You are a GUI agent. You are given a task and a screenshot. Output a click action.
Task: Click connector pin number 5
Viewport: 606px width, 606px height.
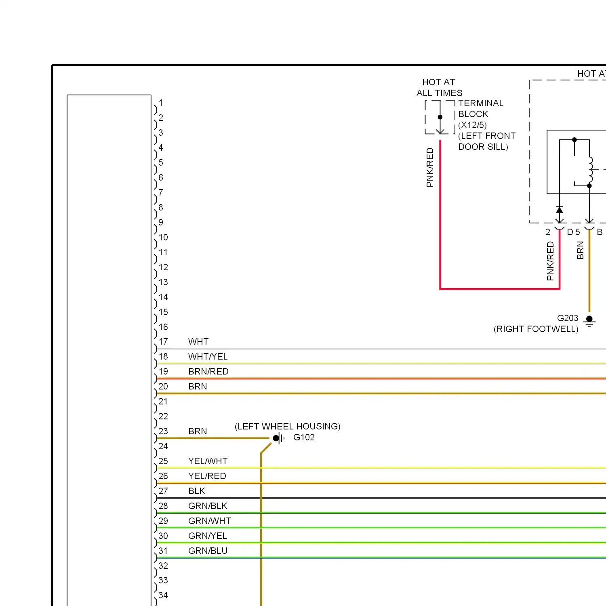[161, 163]
